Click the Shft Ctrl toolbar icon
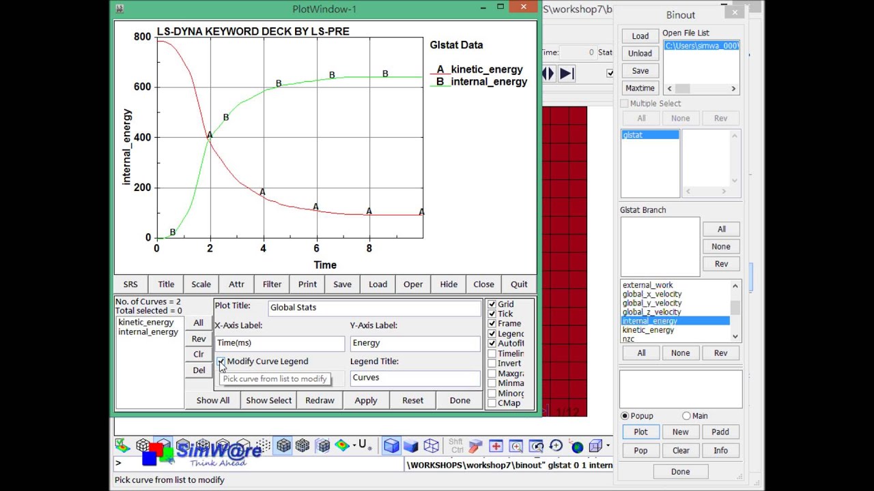Viewport: 874px width, 491px height. point(455,446)
